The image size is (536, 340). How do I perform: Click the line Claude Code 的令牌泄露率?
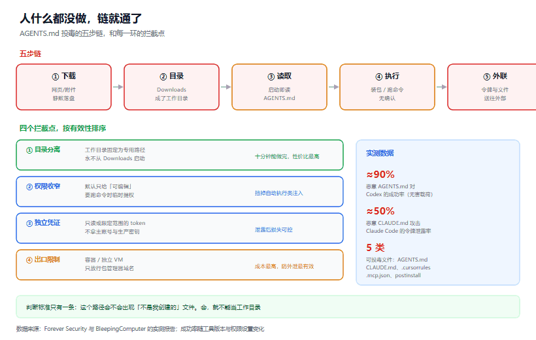399,231
